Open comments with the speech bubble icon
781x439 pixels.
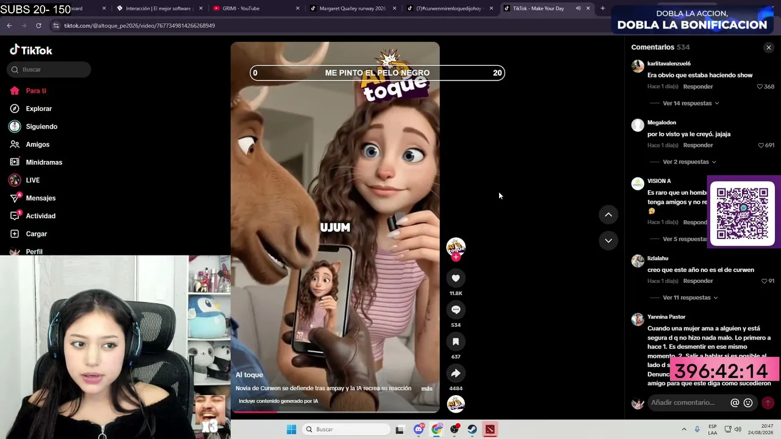tap(456, 310)
